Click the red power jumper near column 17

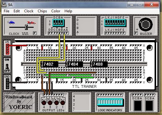point(67,48)
